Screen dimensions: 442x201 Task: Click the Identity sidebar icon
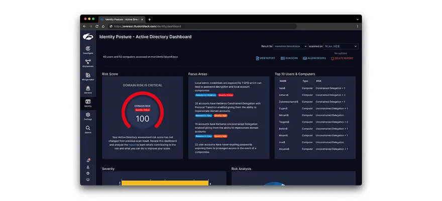(x=88, y=103)
